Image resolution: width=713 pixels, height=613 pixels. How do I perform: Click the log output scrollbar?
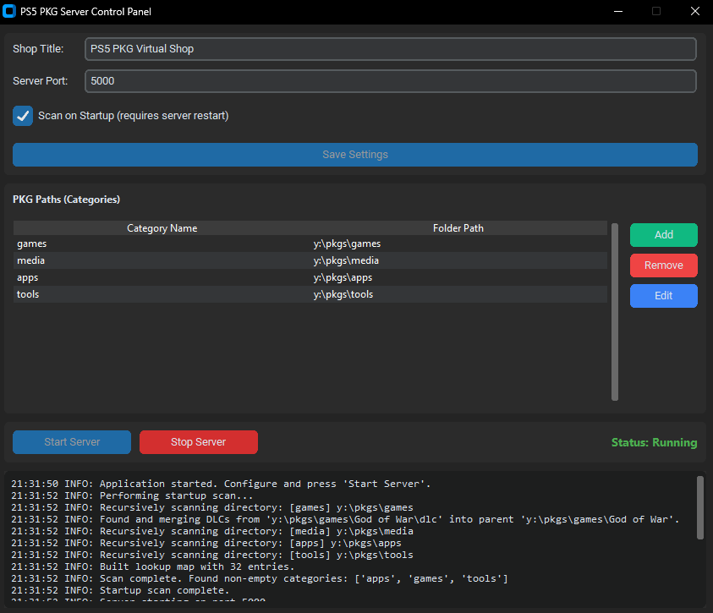699,507
